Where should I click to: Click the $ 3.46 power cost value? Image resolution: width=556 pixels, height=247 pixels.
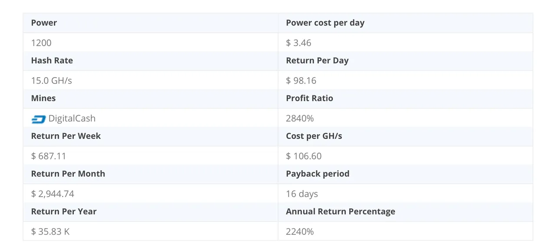299,43
